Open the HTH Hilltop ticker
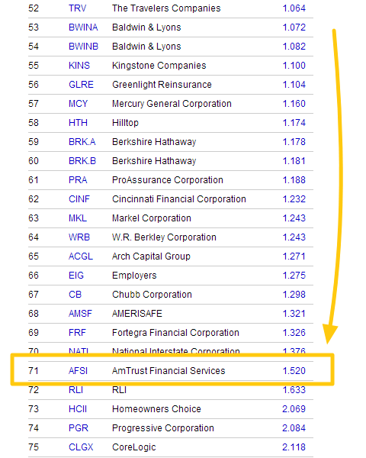 tap(78, 123)
